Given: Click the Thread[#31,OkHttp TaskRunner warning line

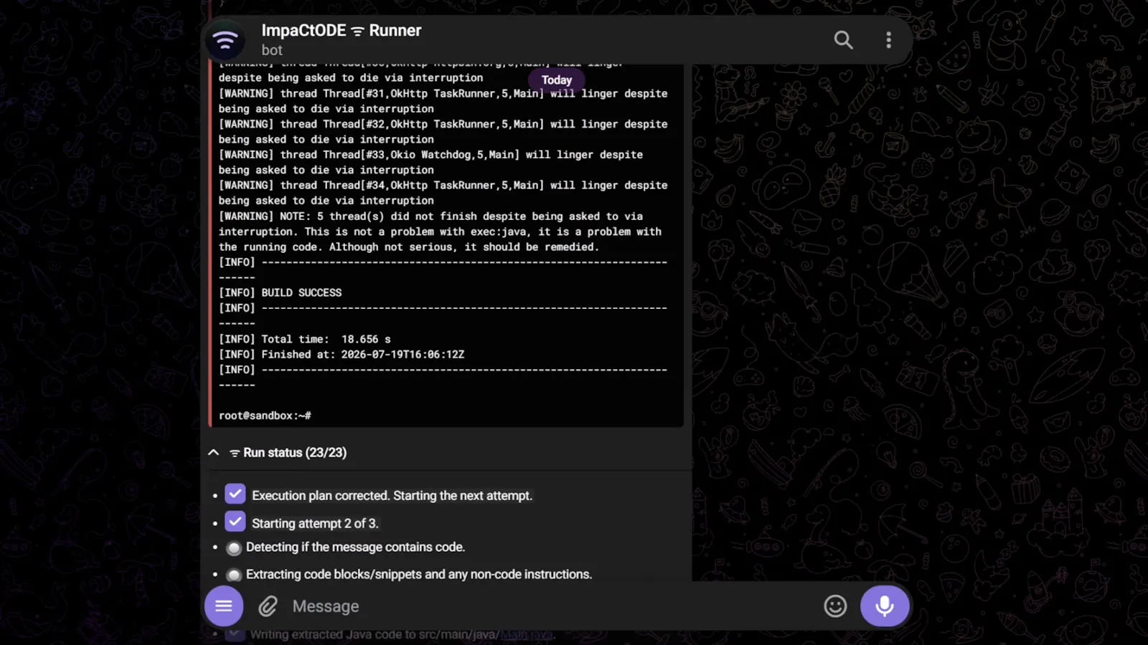Looking at the screenshot, I should click(443, 101).
